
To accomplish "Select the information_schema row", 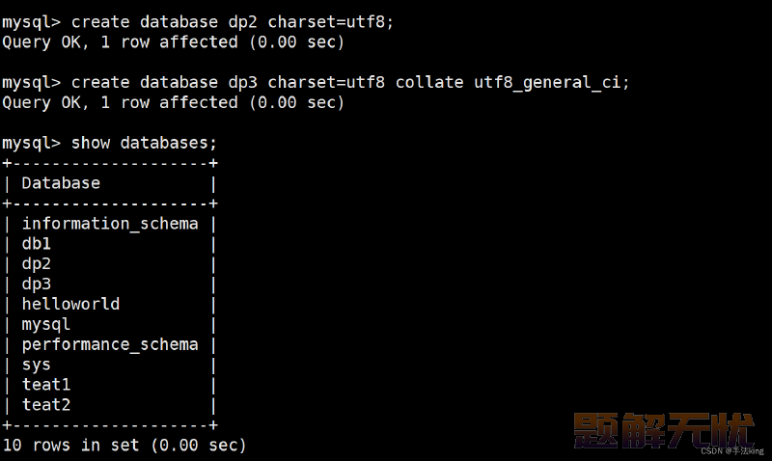I will [x=110, y=224].
